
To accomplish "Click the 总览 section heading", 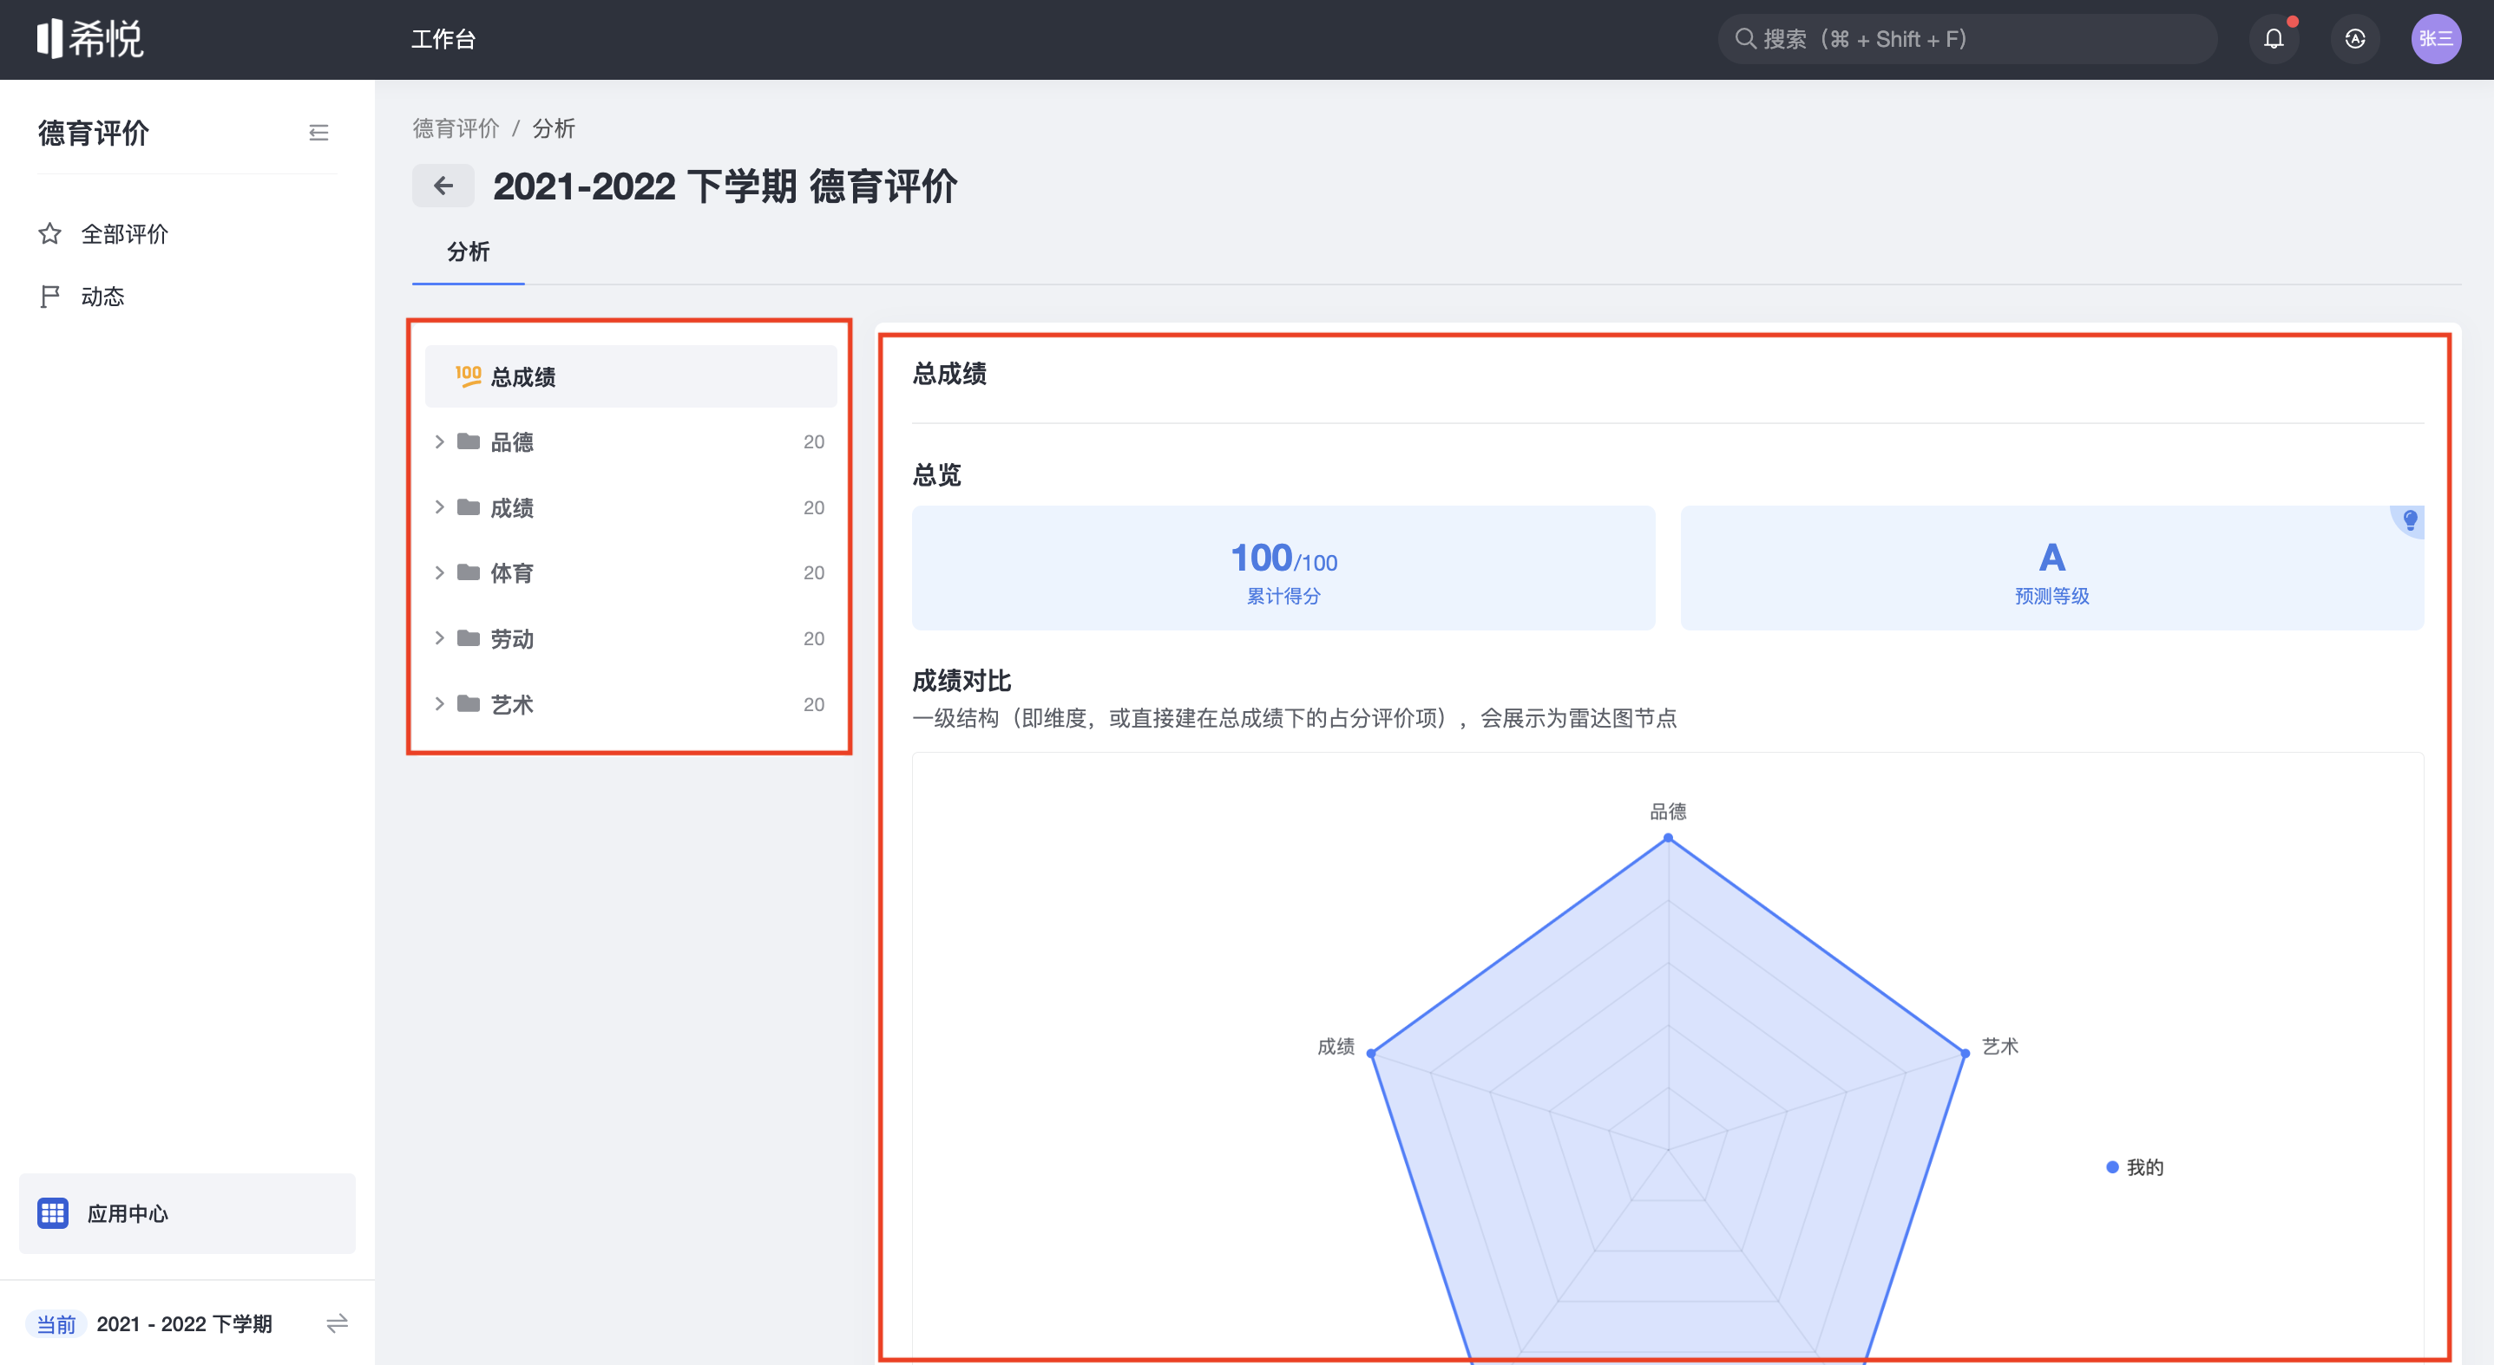I will tap(936, 474).
